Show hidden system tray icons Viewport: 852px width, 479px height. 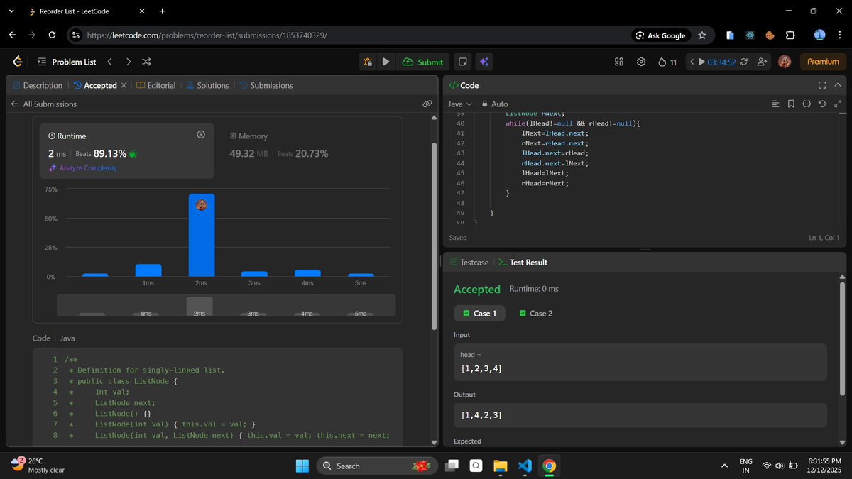[x=723, y=466]
